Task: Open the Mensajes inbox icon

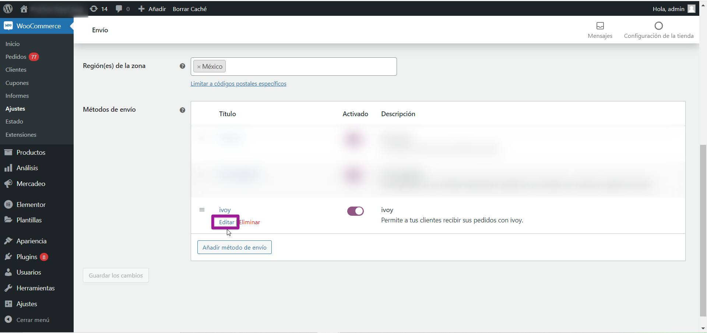Action: point(600,26)
